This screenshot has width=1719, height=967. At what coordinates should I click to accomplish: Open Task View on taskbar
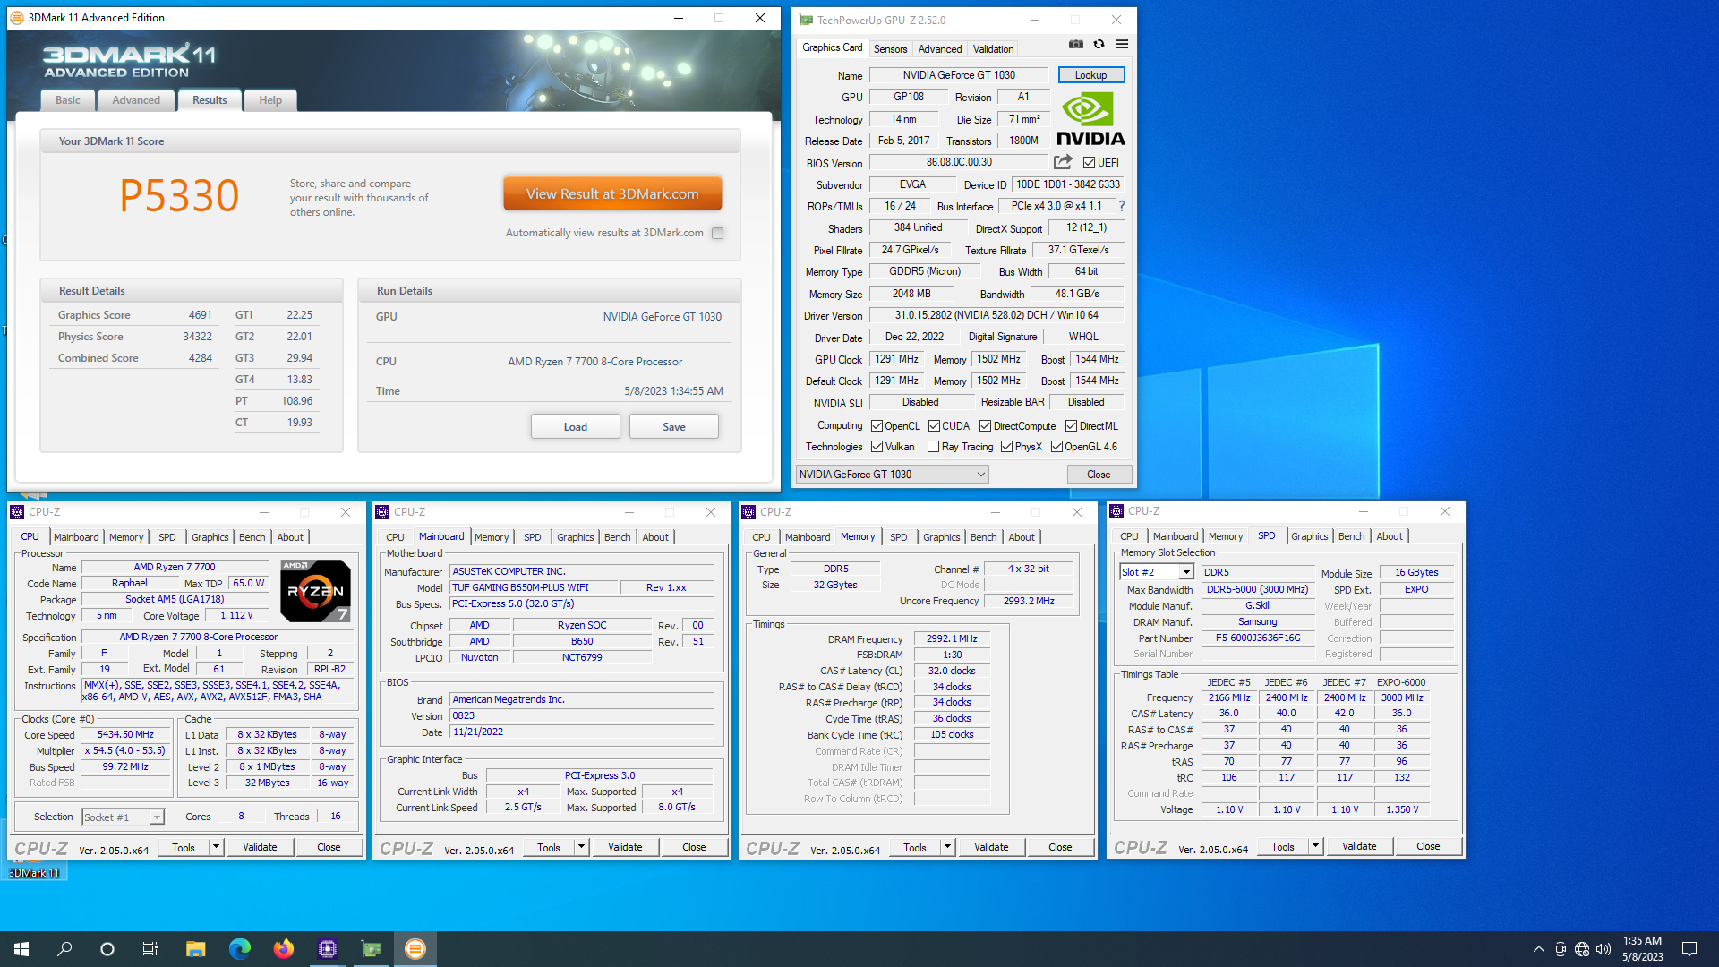[150, 949]
